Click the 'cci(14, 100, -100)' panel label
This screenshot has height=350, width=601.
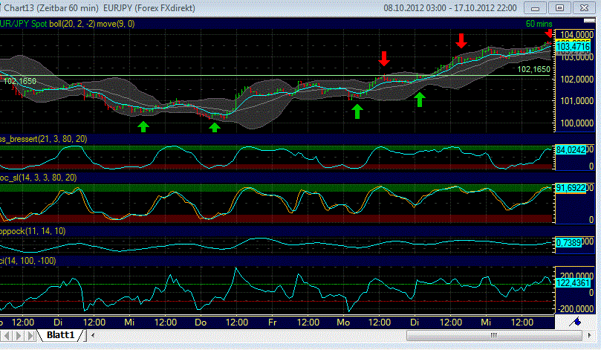pos(28,261)
